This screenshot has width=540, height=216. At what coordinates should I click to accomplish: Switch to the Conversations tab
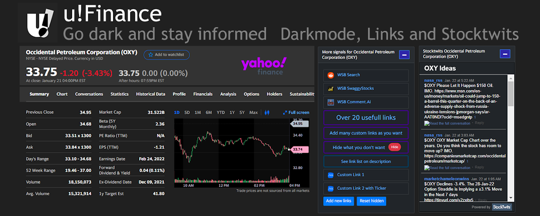click(89, 94)
